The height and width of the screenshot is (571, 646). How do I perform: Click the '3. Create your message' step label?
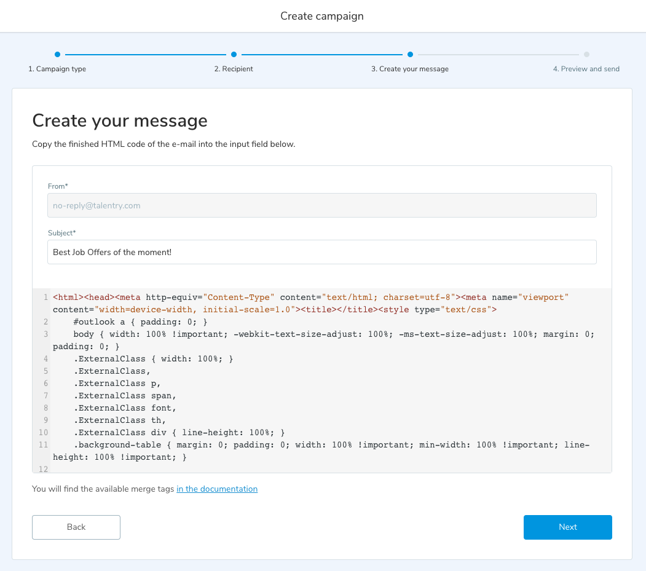[410, 69]
